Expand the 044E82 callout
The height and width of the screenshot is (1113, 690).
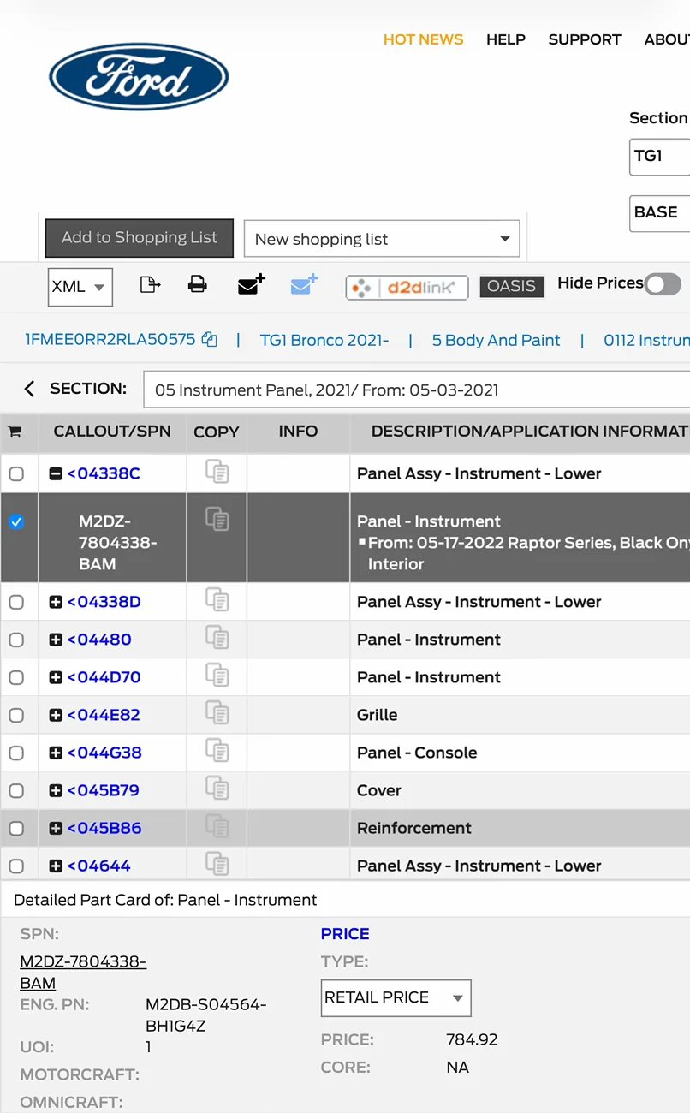(56, 715)
